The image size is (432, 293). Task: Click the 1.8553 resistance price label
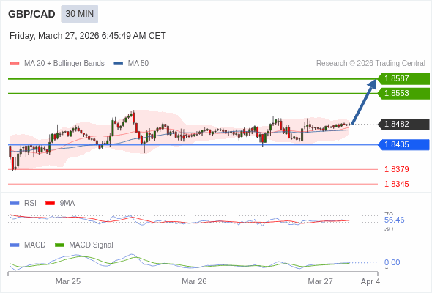[x=403, y=94]
